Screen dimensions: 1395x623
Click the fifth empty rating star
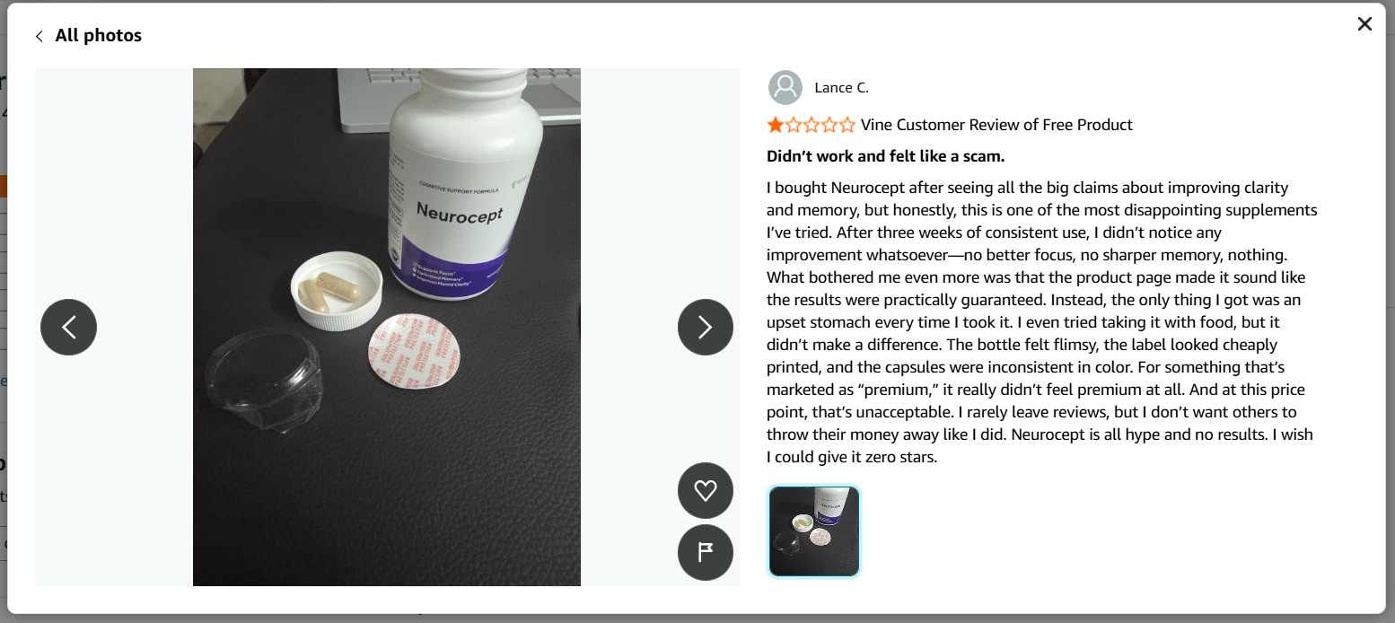tap(847, 125)
